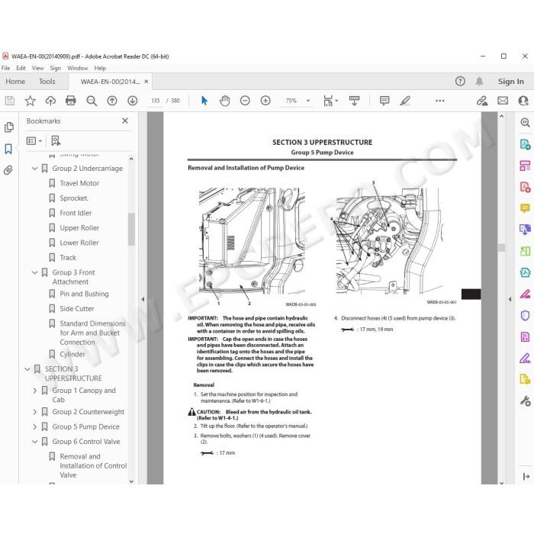Open notifications bell icon
Image resolution: width=534 pixels, height=534 pixels.
tap(479, 81)
